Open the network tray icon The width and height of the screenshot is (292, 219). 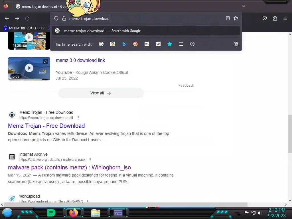tap(253, 213)
